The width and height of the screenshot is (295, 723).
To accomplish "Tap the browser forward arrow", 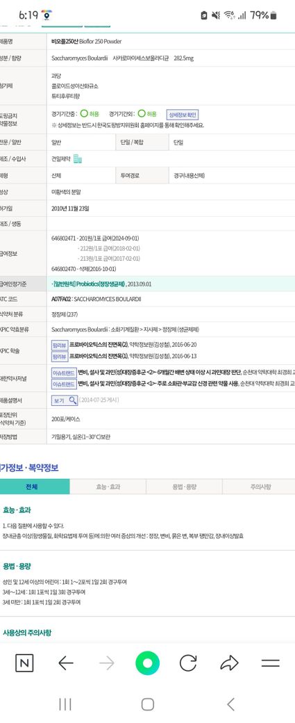I will [106, 663].
